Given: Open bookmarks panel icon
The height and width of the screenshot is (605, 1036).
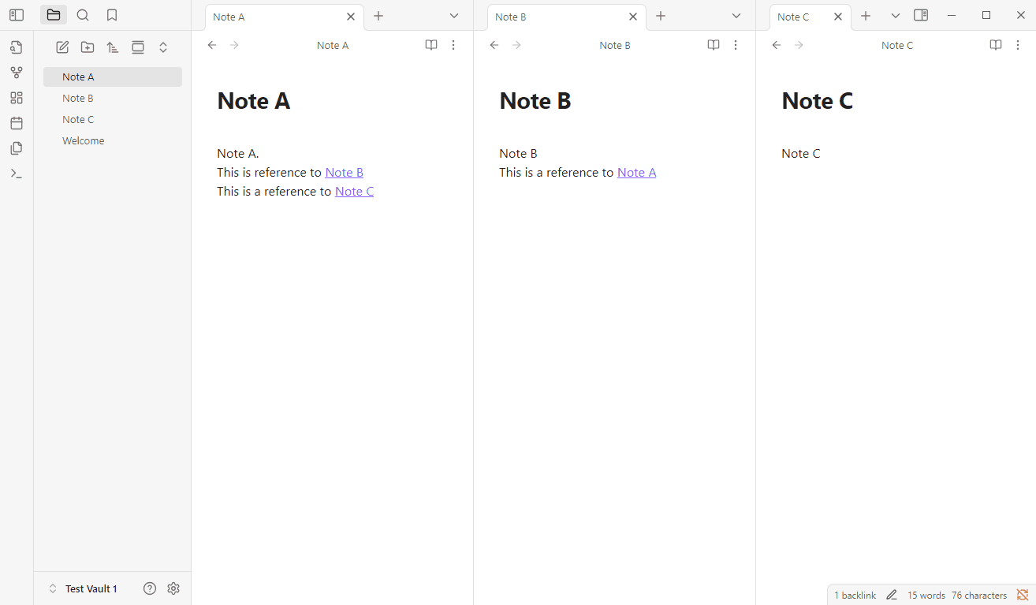Looking at the screenshot, I should click(112, 15).
